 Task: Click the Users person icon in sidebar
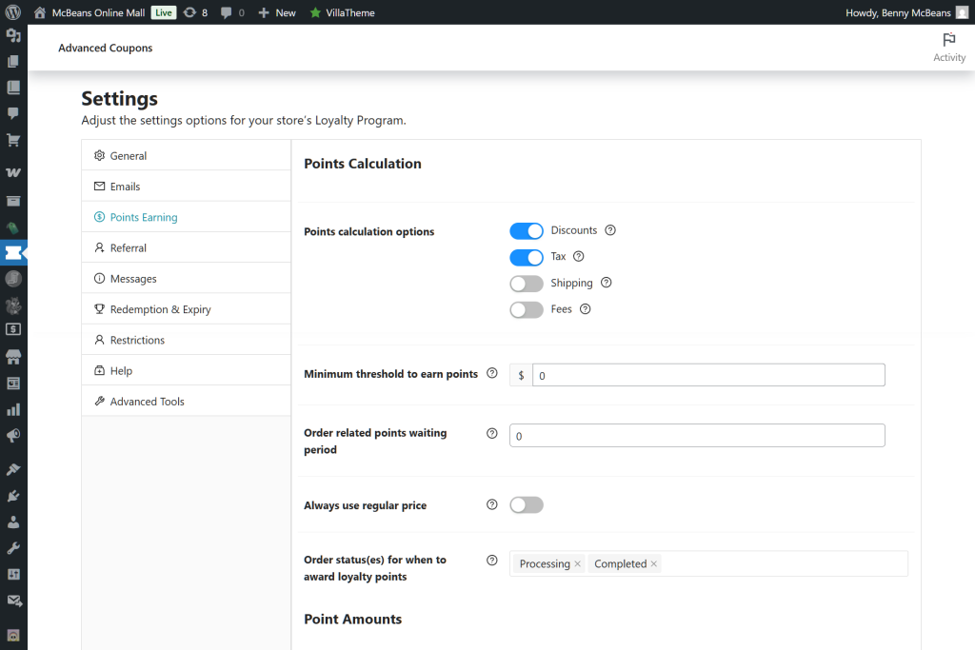click(x=13, y=522)
